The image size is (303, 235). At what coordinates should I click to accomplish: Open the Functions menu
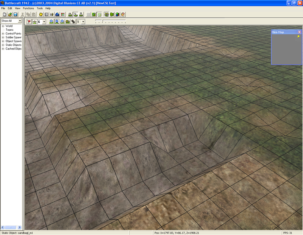coord(28,8)
